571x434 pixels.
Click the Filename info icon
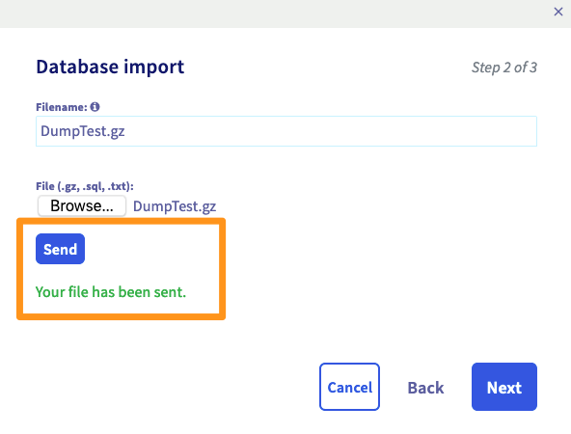[95, 107]
